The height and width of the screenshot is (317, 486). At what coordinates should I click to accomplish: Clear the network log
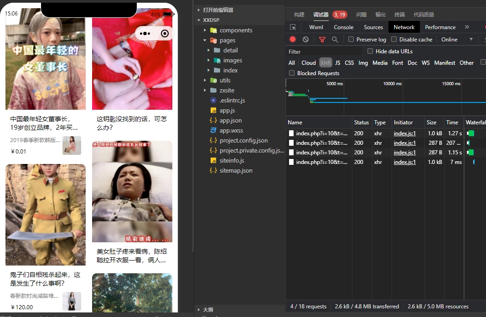click(305, 39)
